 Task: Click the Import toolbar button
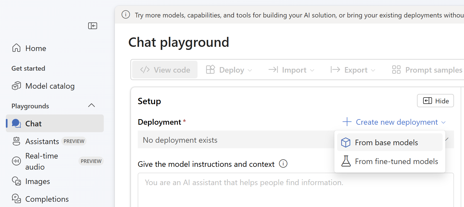pos(291,70)
